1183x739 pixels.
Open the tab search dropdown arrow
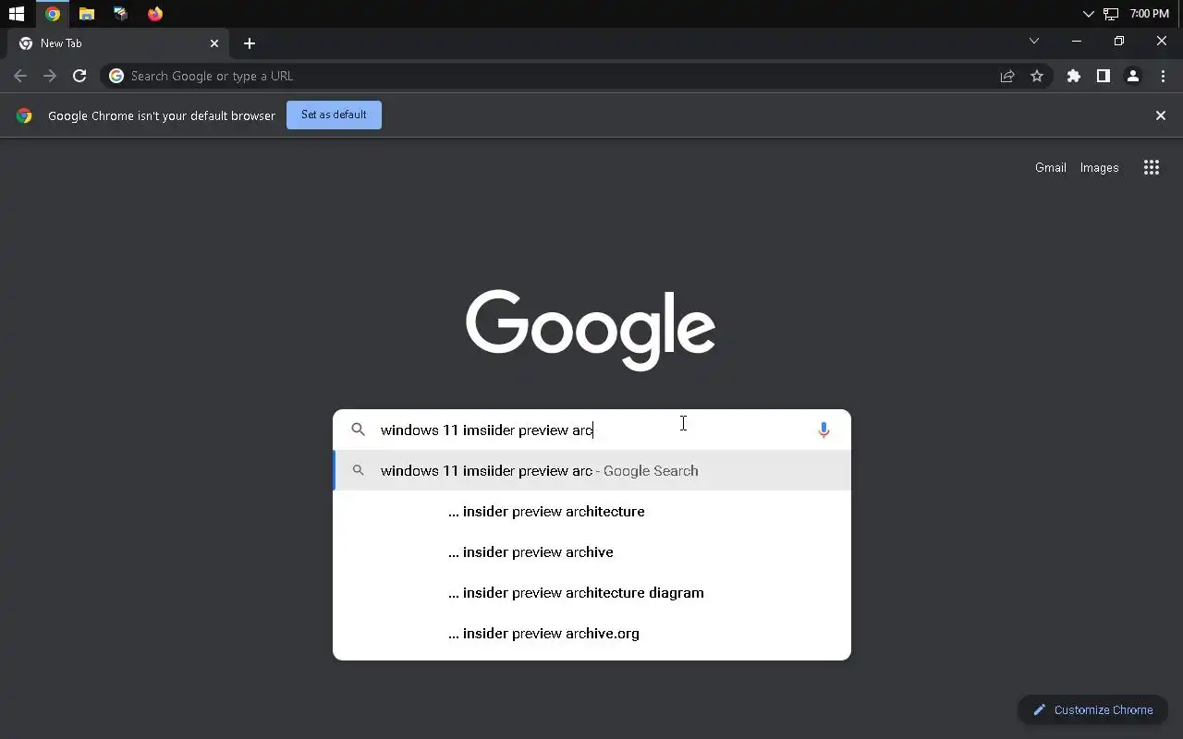coord(1034,41)
